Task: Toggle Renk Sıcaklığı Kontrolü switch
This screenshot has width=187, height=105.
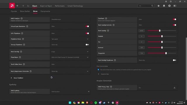Action: pos(174,25)
